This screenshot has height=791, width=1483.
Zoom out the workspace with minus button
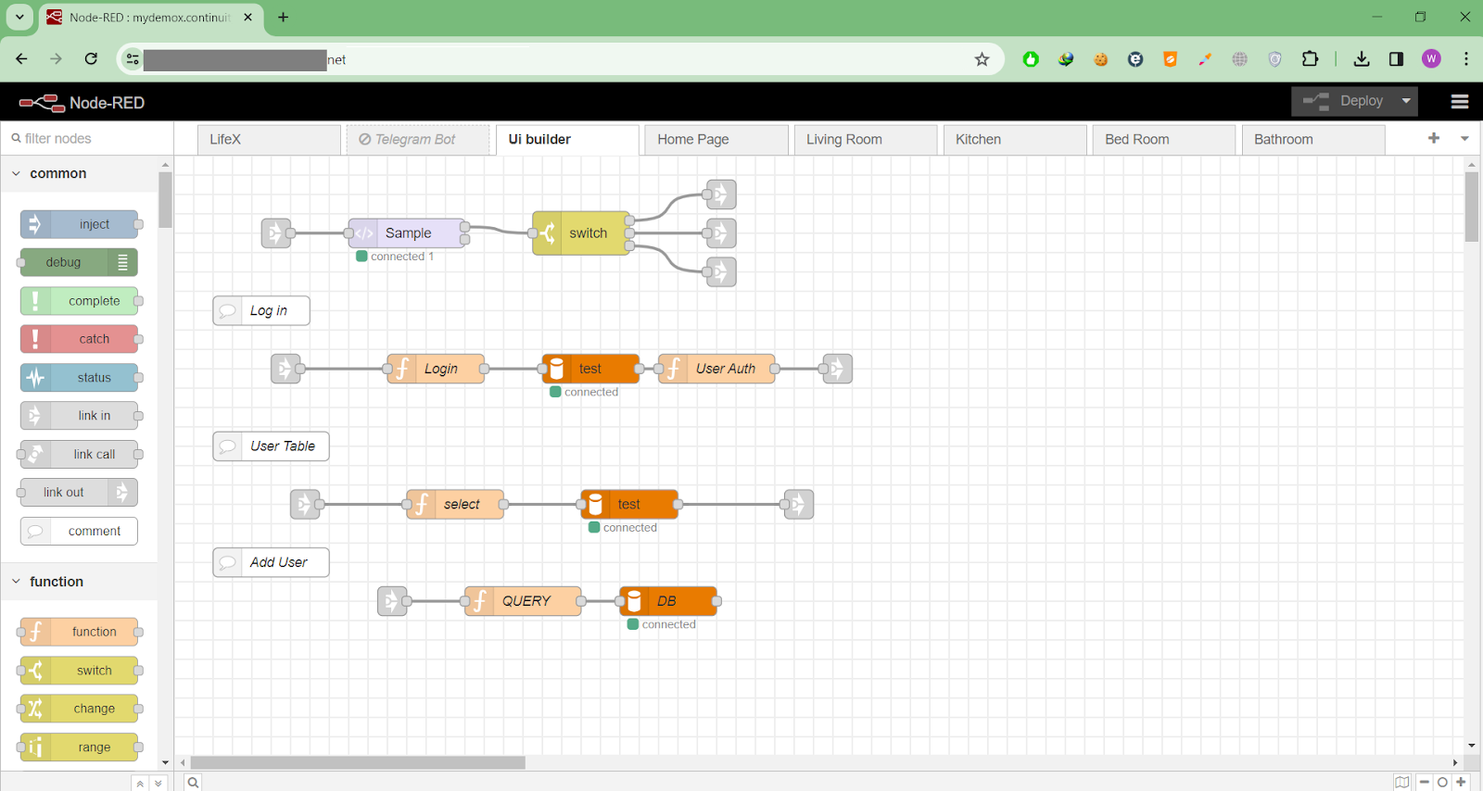click(1425, 783)
